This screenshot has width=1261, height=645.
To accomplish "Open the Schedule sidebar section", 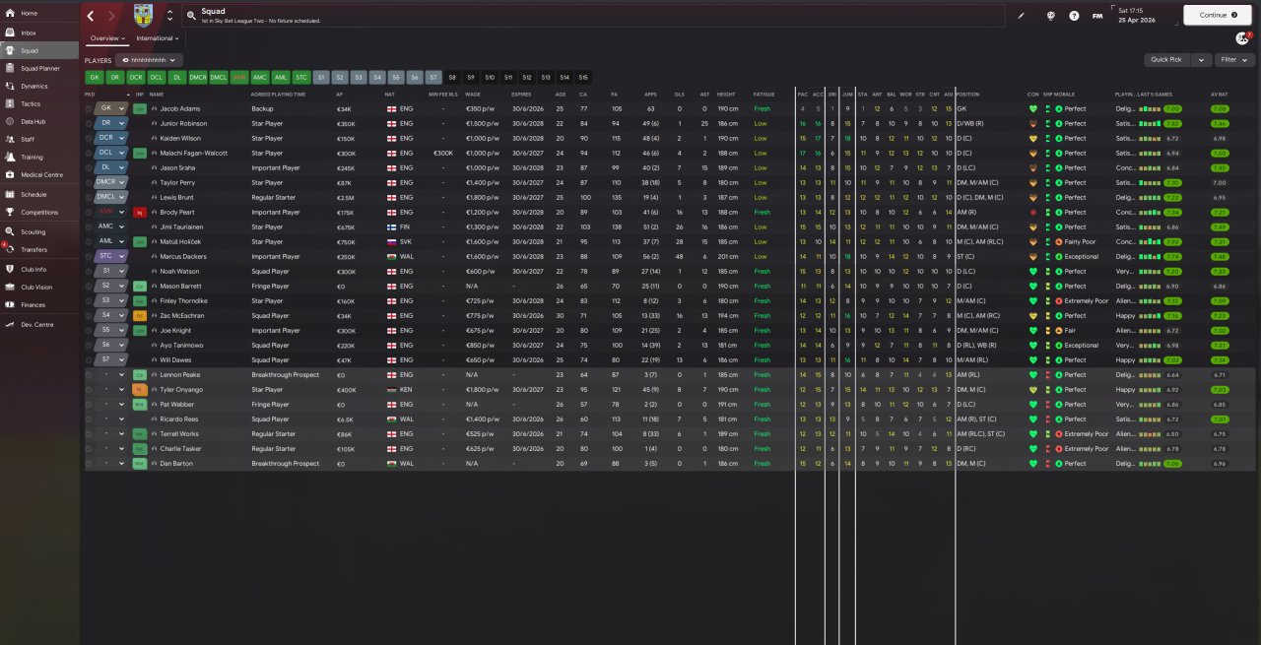I will (39, 194).
